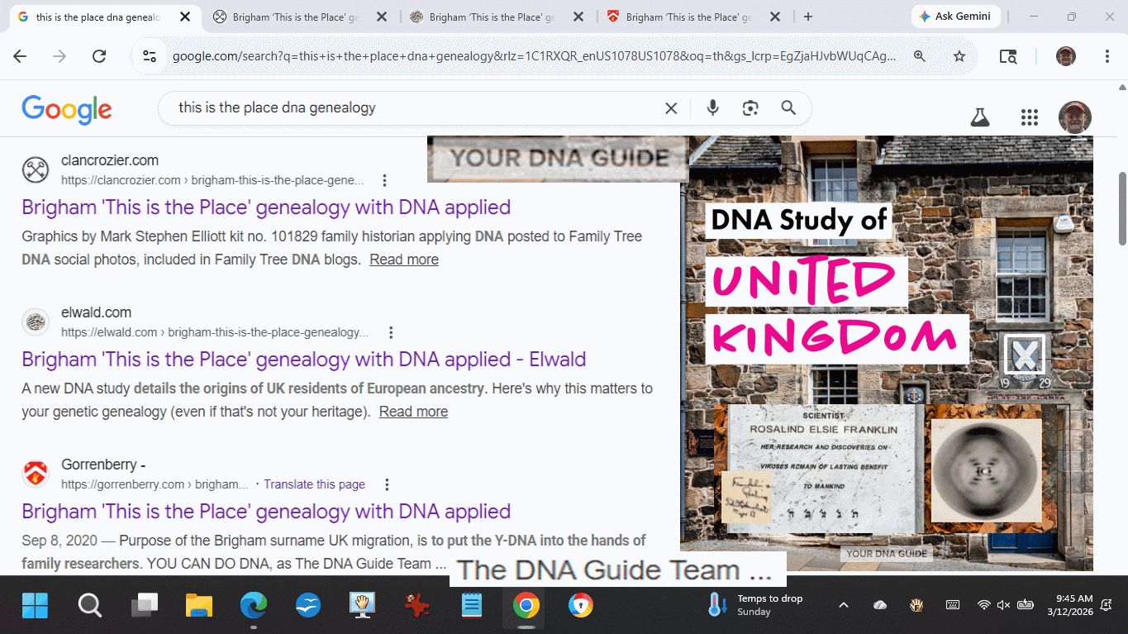This screenshot has width=1128, height=634.
Task: Bookmark this page with star icon
Action: point(959,56)
